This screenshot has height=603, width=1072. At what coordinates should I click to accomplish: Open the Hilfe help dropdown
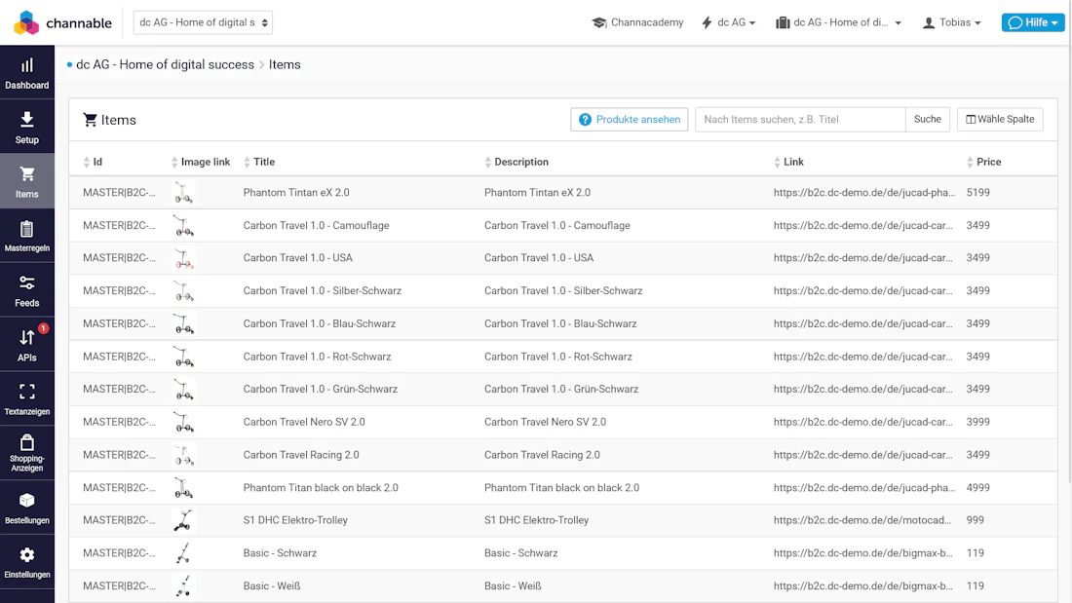pyautogui.click(x=1033, y=22)
